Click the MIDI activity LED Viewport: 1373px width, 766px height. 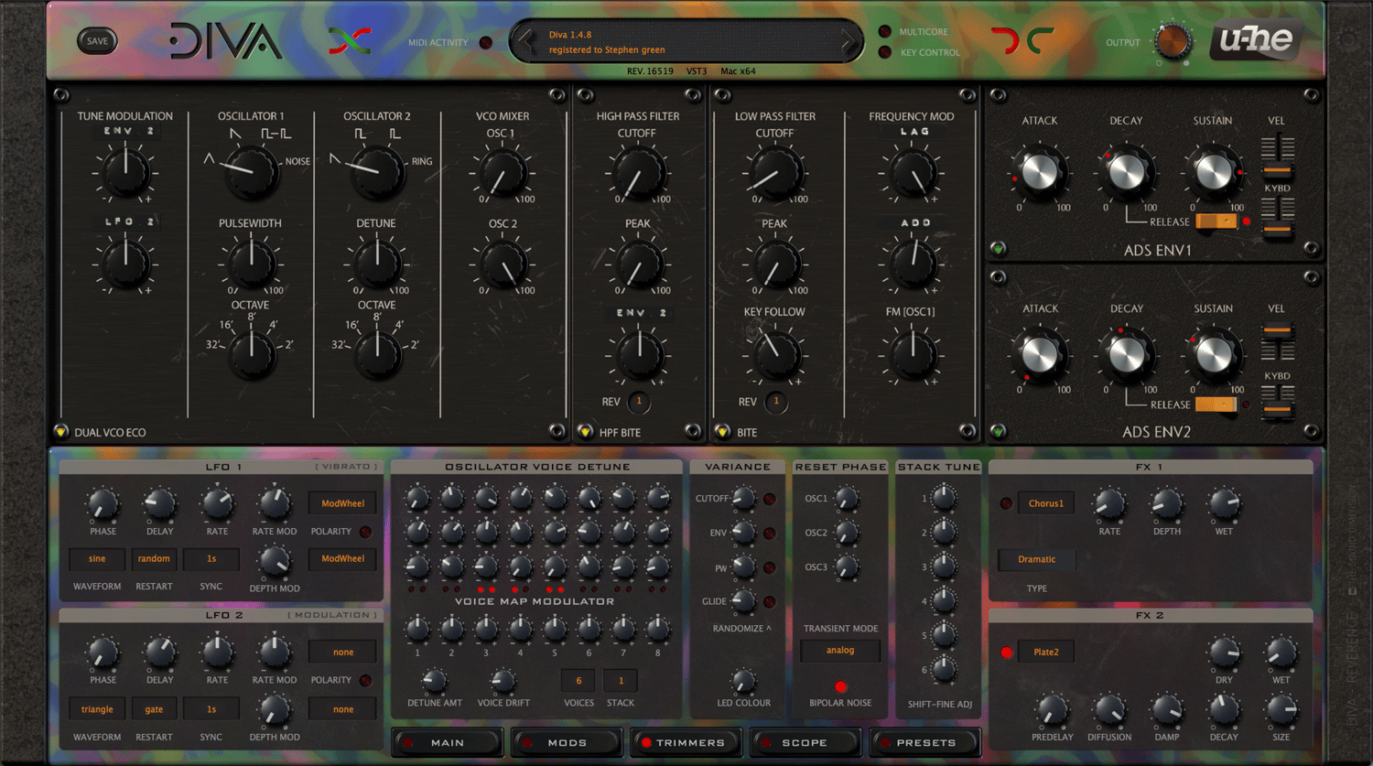(486, 43)
